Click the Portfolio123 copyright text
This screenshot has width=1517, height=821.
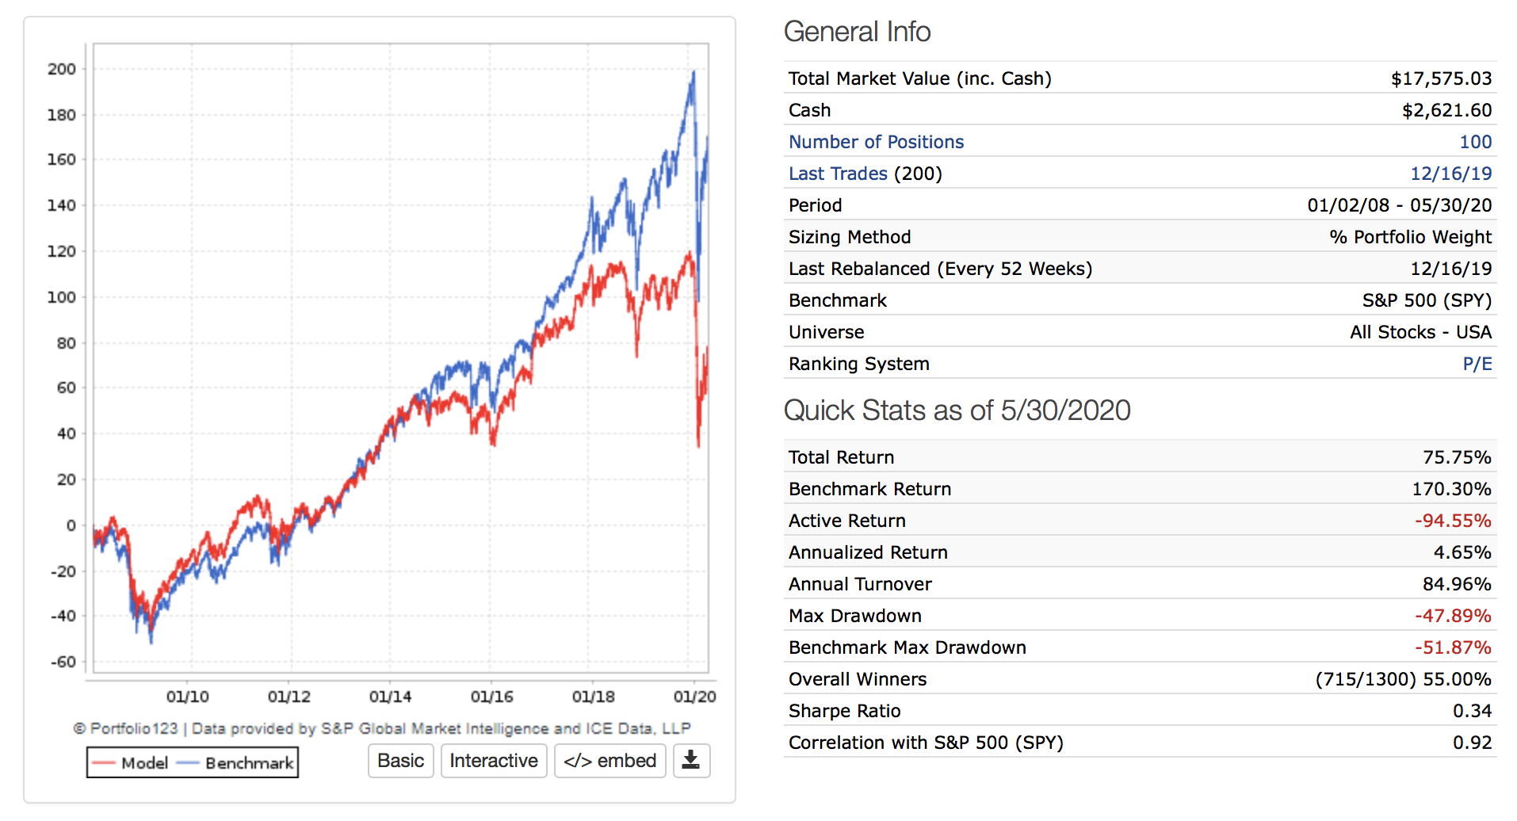(381, 728)
